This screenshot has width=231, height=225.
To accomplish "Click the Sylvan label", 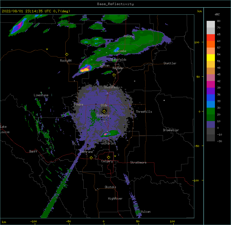I will [105, 65].
